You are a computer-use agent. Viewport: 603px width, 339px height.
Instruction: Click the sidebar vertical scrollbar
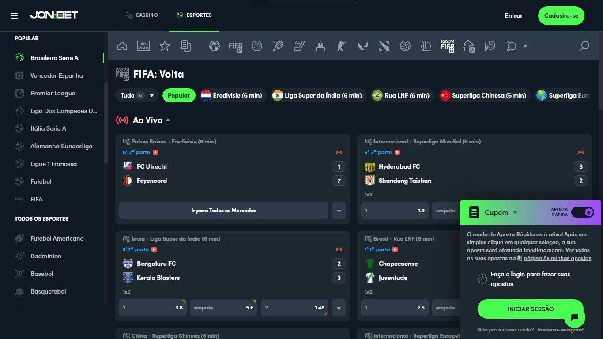106,123
